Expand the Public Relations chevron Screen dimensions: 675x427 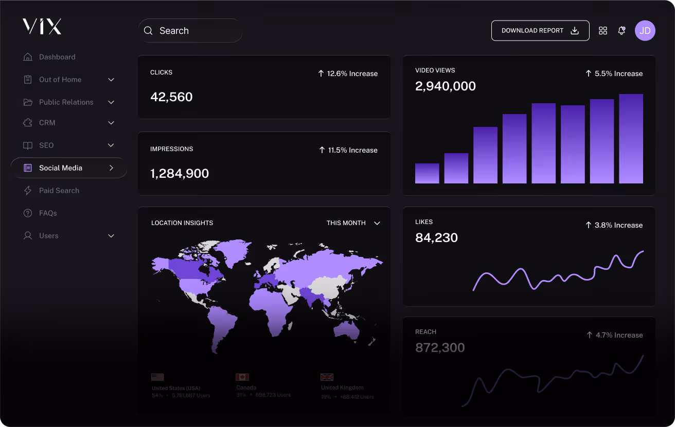click(x=111, y=102)
